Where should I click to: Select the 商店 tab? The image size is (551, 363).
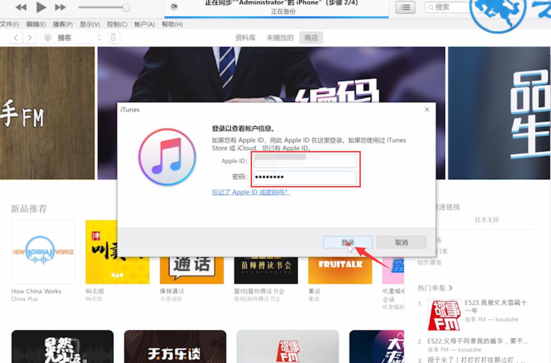coord(311,38)
